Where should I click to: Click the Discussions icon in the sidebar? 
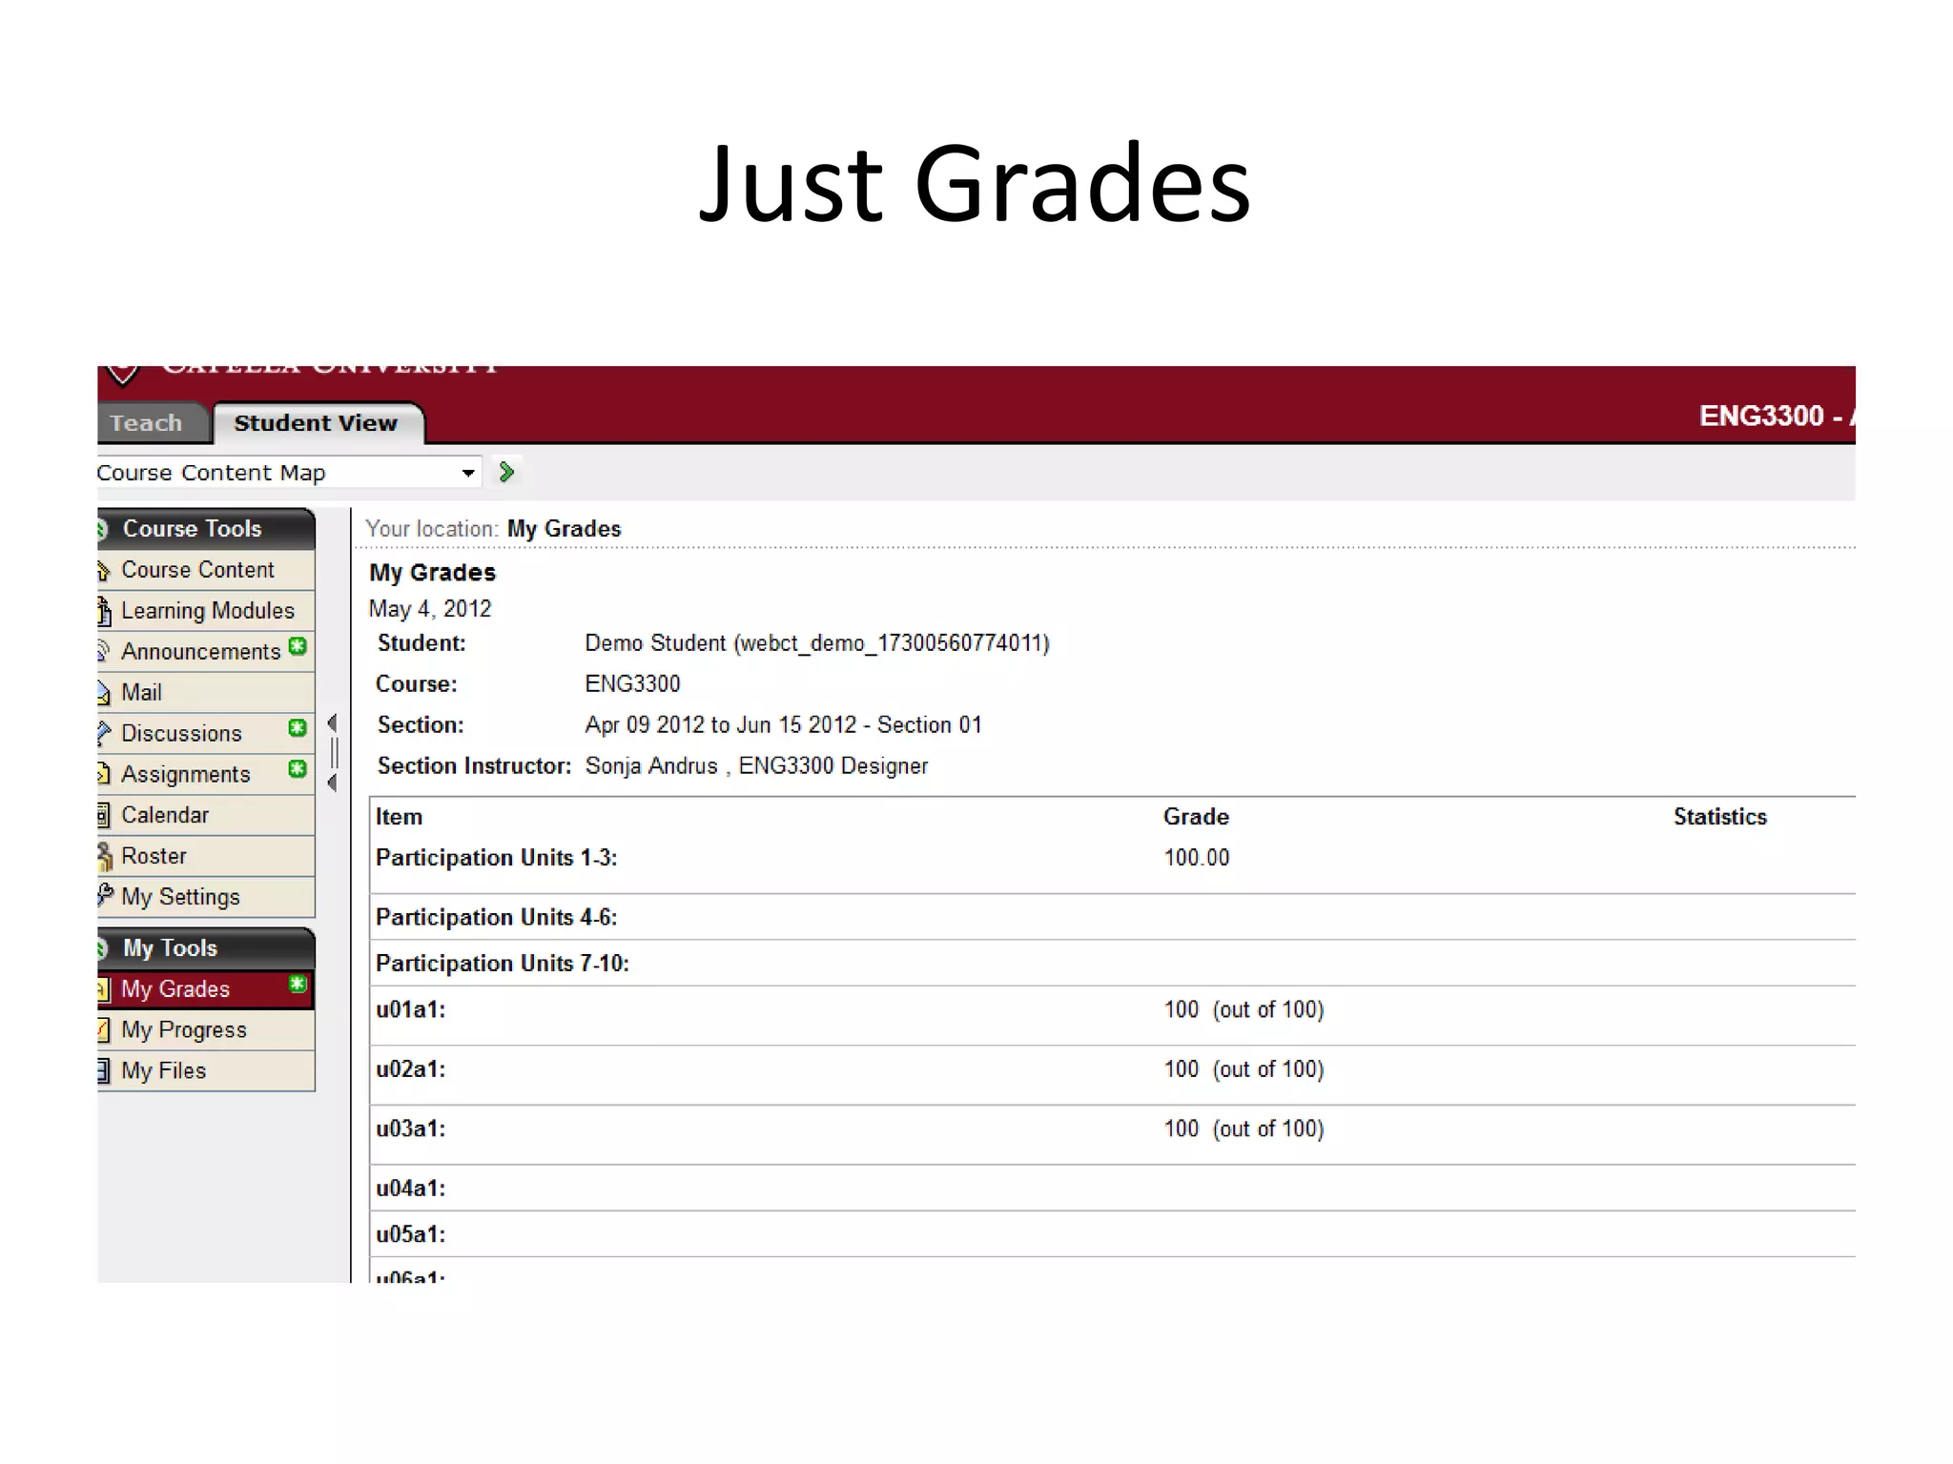104,733
